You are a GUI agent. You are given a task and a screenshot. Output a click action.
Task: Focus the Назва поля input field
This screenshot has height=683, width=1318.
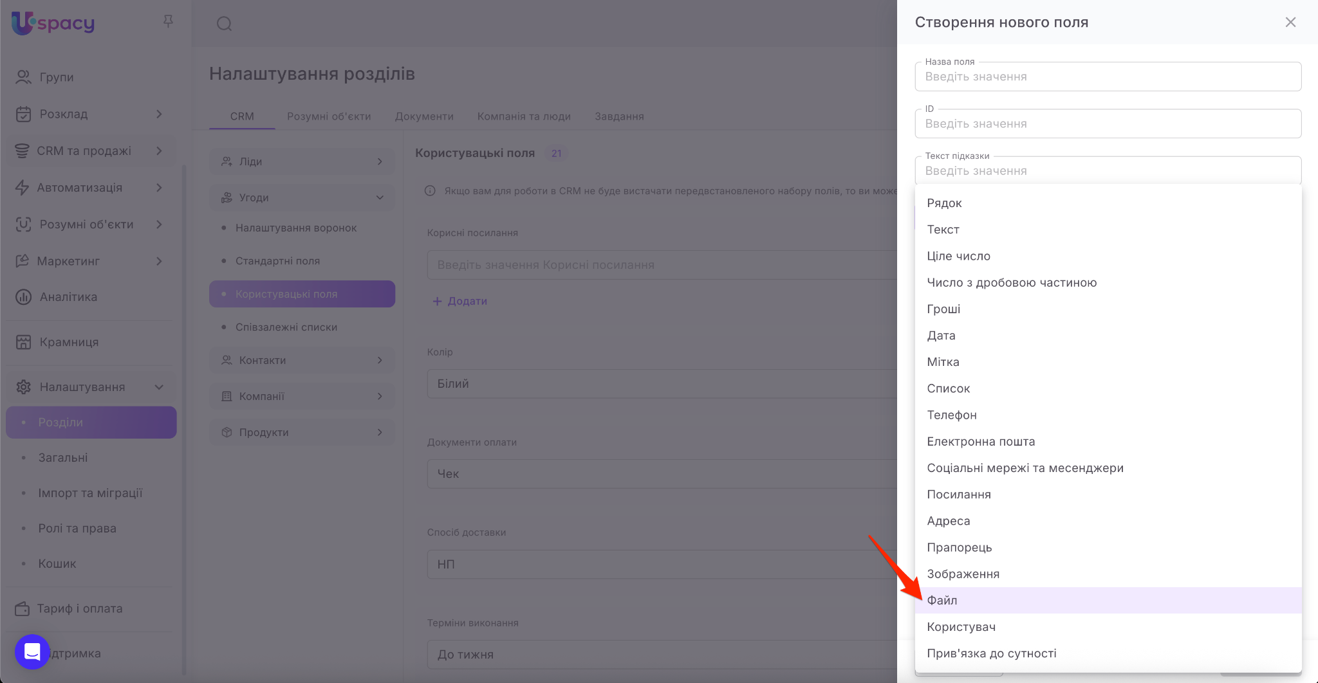1107,77
